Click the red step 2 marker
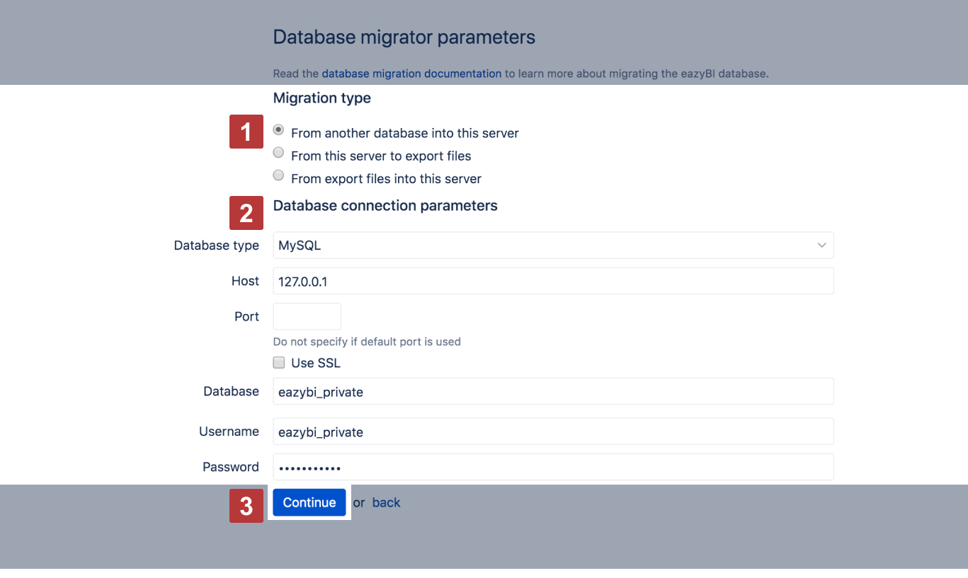This screenshot has width=968, height=578. point(246,213)
